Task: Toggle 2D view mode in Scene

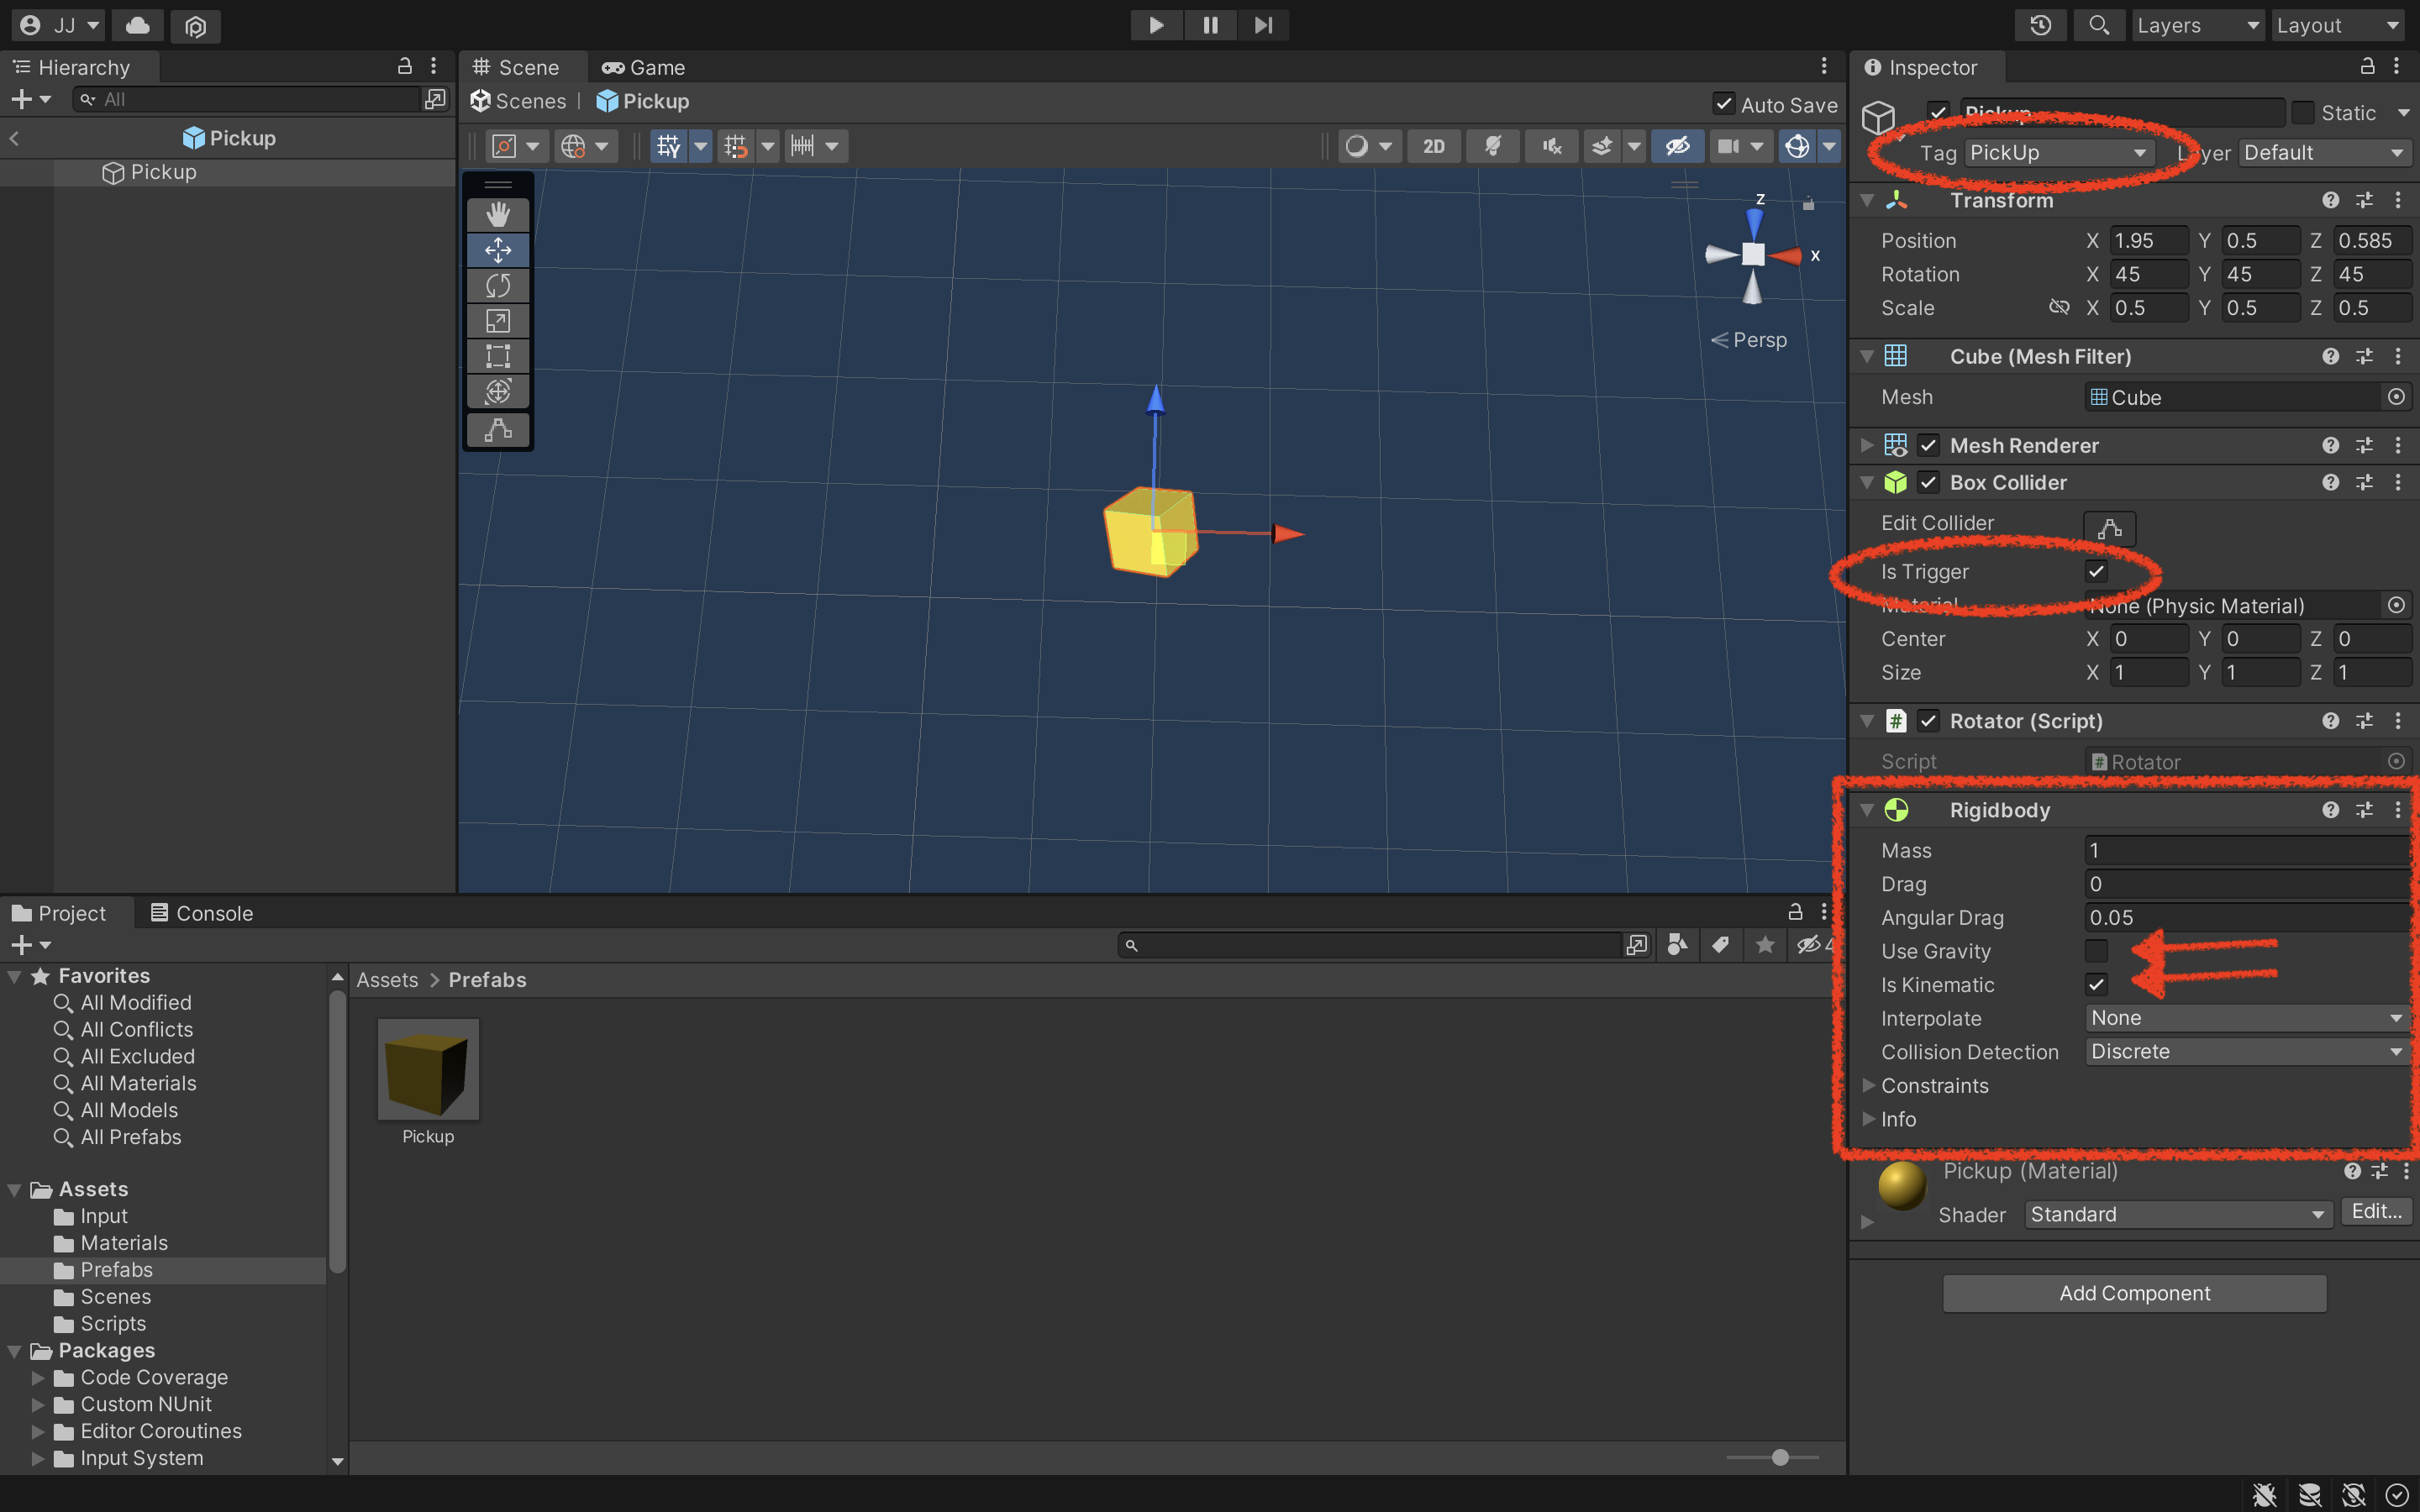Action: pos(1433,146)
